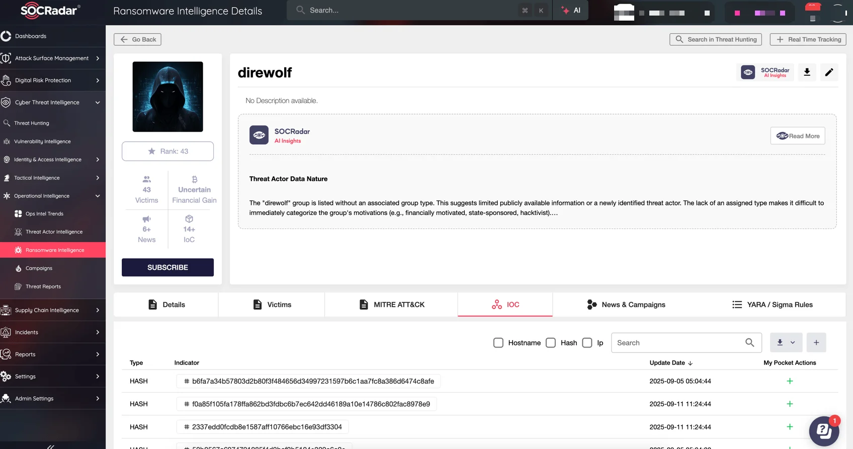The height and width of the screenshot is (449, 853).
Task: Click the IoC cube icon
Action: click(189, 219)
